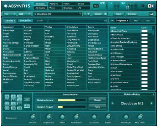Switch the browser filter to Instruments
158x127 pixels.
26,21
